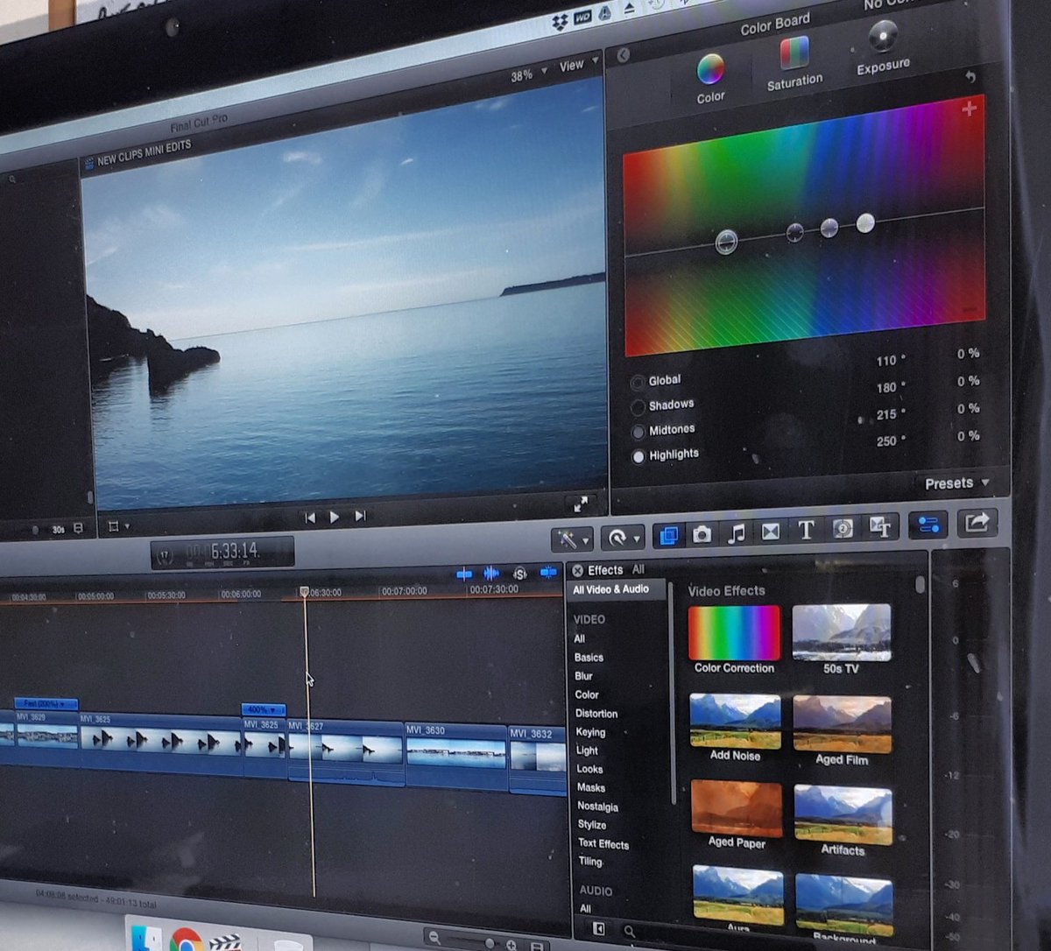
Task: Select the Nostalgia effects category
Action: click(x=597, y=807)
